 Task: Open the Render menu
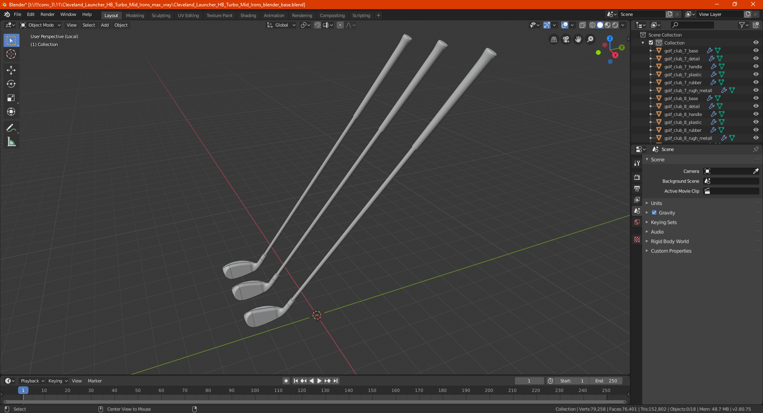tap(47, 14)
